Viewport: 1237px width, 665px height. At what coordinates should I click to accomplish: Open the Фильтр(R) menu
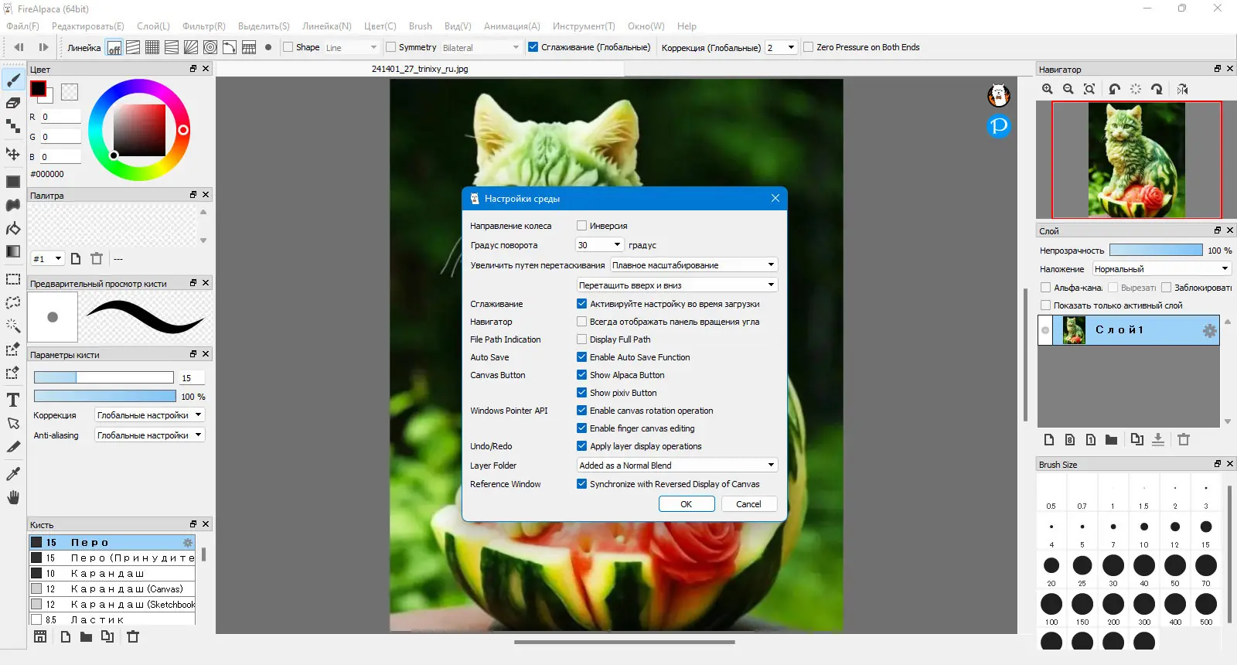click(x=204, y=26)
